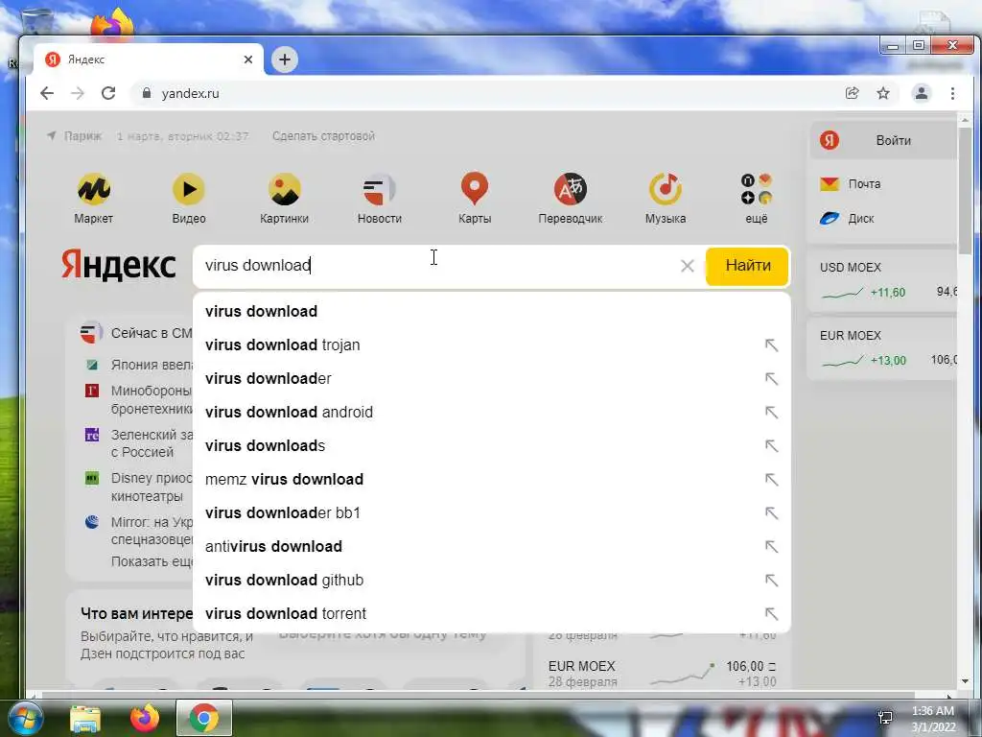Fill in 'virus download trojan' via arrow icon

pos(772,345)
